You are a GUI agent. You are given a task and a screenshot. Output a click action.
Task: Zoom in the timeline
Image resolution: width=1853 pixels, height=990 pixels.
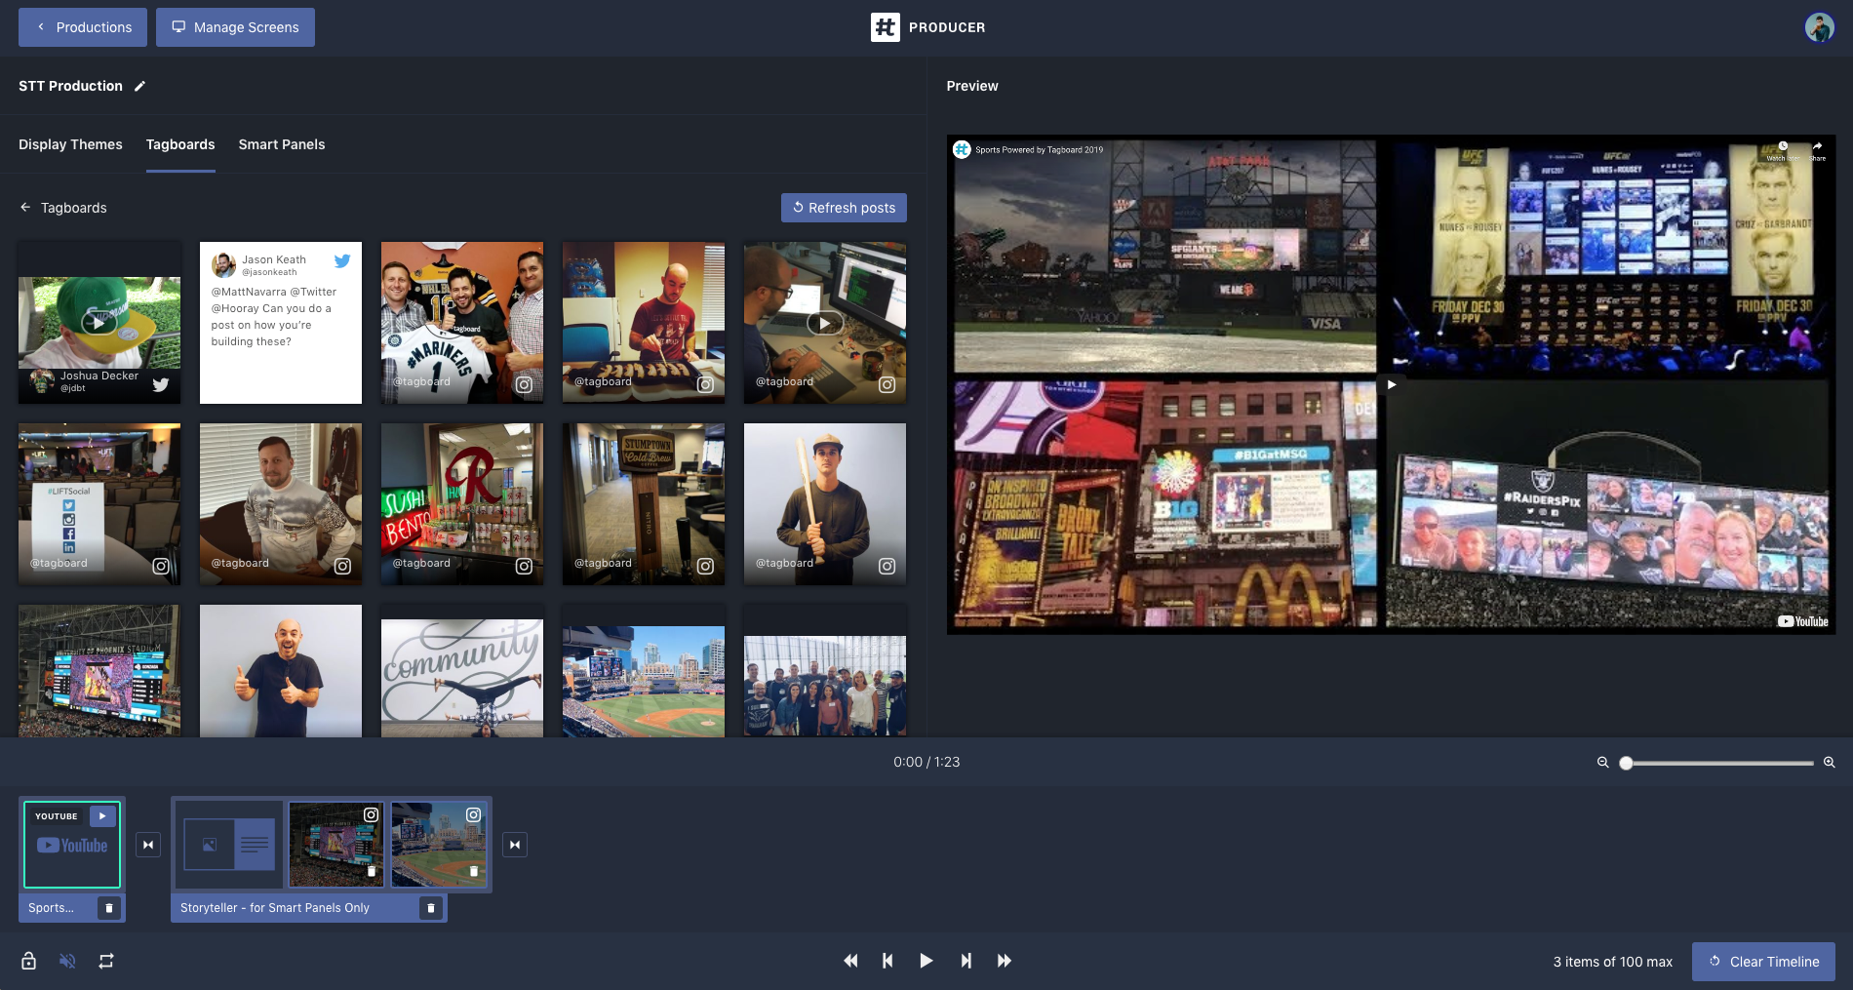coord(1830,763)
